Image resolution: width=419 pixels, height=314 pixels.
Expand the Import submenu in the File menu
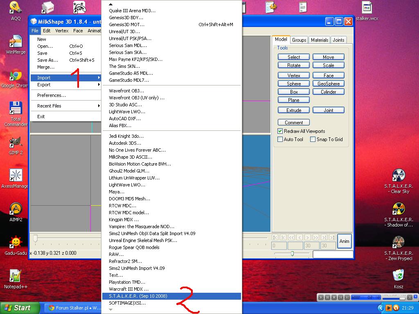coord(66,78)
